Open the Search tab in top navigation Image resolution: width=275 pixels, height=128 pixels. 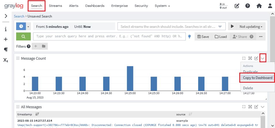[x=37, y=6]
